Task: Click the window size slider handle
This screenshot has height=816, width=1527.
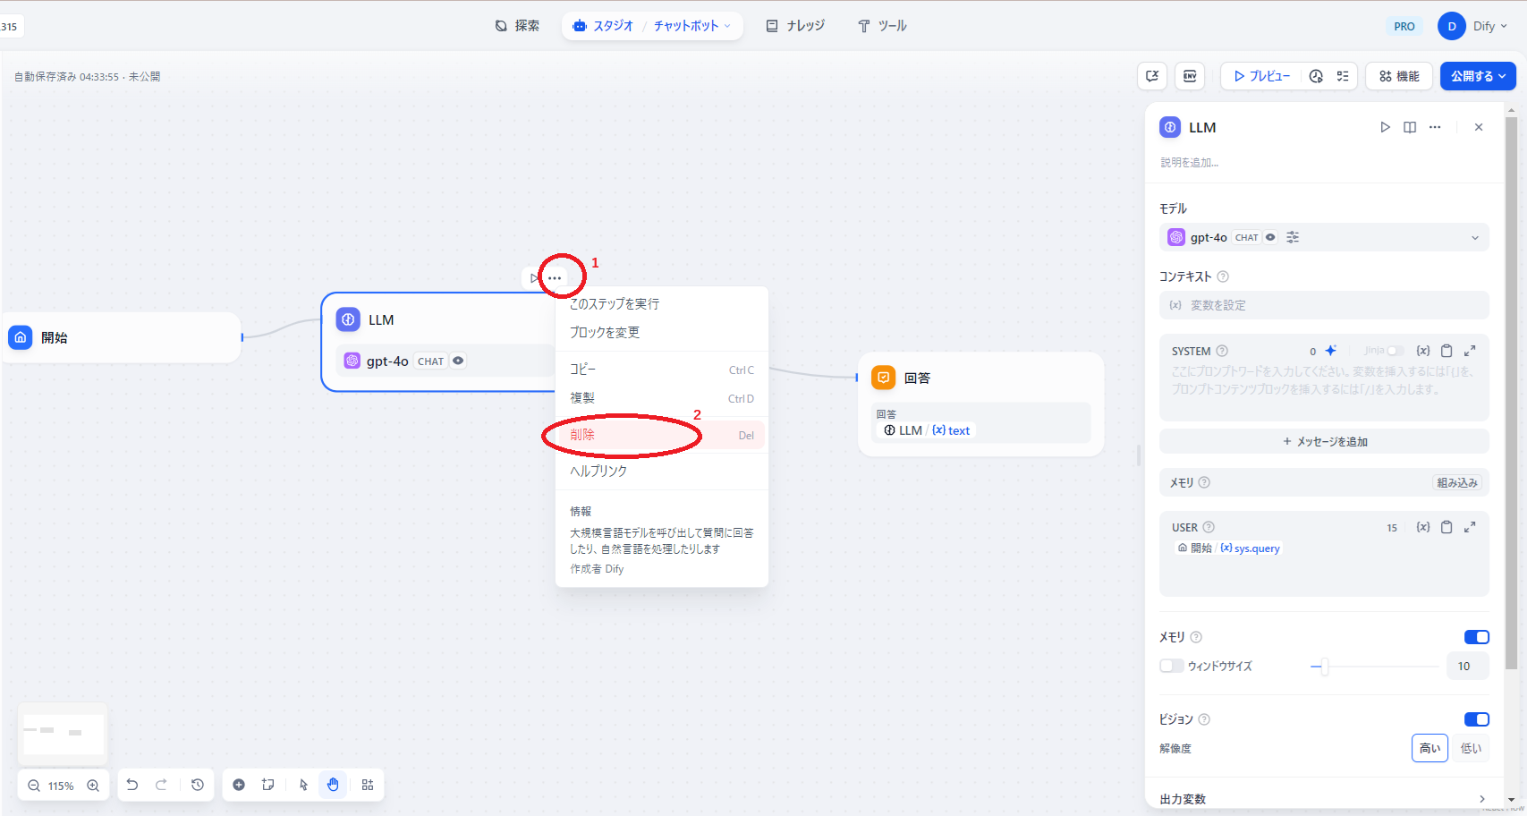Action: 1325,666
